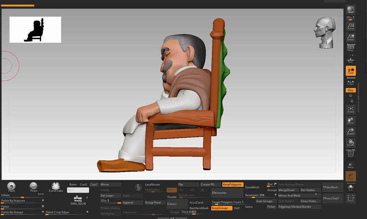Click the MergeDown button
This screenshot has height=219, width=367.
[288, 190]
